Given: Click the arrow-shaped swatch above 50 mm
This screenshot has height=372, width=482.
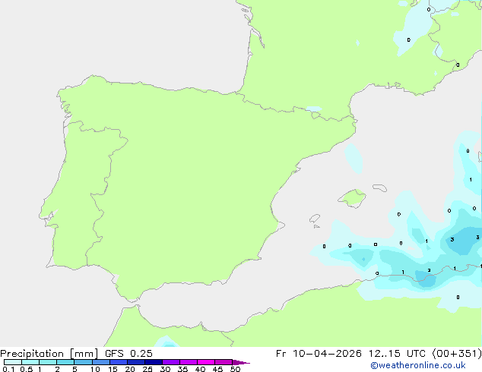Looking at the screenshot, I should [x=241, y=362].
